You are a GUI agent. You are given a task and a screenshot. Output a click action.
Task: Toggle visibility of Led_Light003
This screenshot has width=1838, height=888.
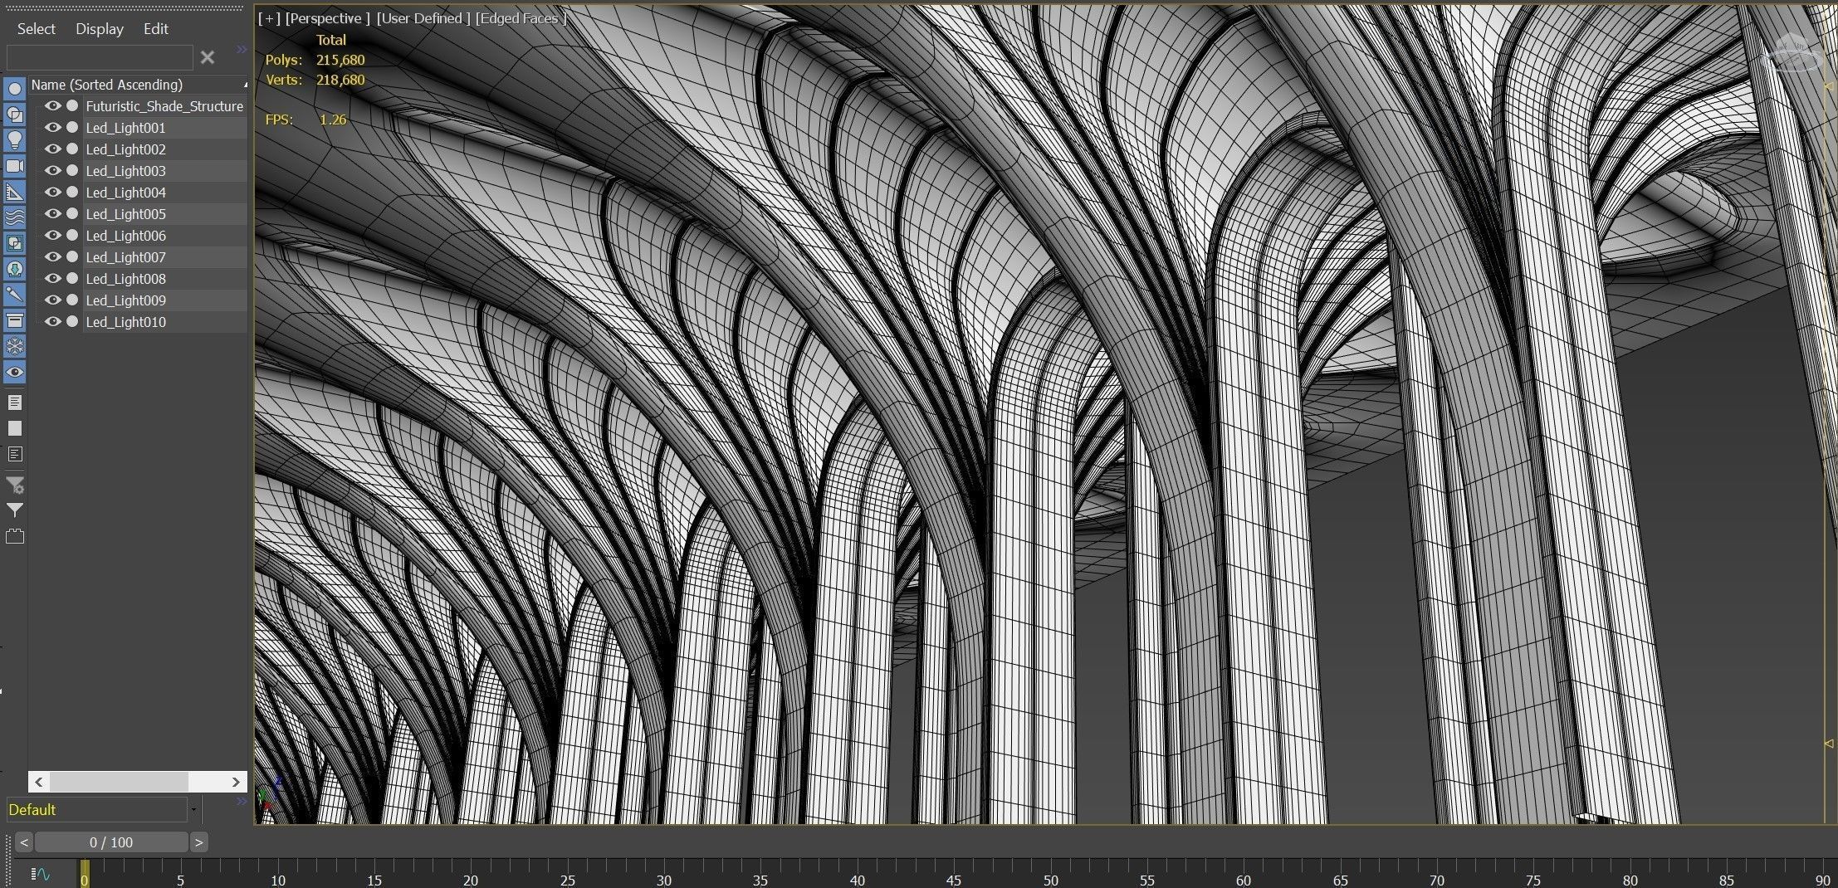[x=53, y=170]
